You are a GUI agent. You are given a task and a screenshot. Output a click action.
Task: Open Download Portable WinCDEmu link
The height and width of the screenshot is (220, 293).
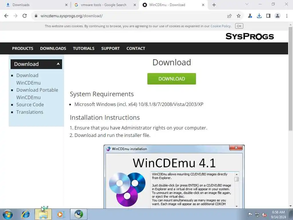tap(37, 94)
